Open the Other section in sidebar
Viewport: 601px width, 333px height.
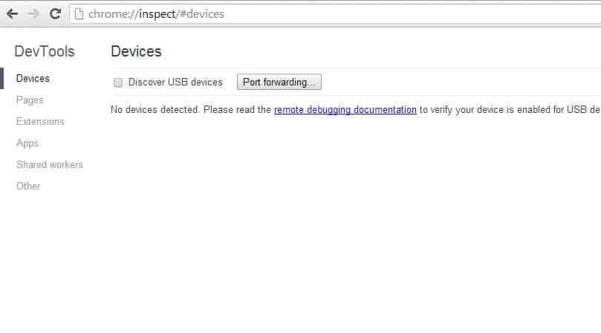pos(28,186)
